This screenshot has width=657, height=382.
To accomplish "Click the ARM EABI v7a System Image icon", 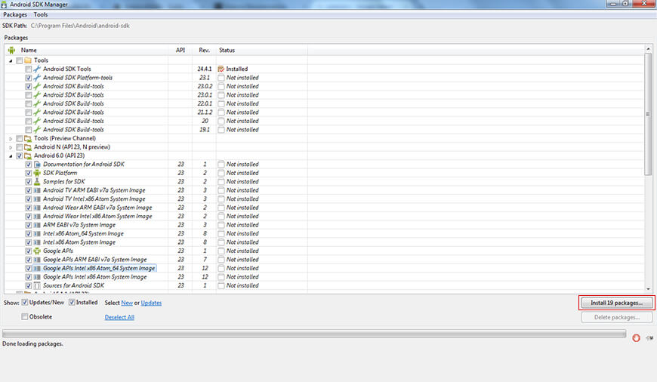I will [37, 225].
